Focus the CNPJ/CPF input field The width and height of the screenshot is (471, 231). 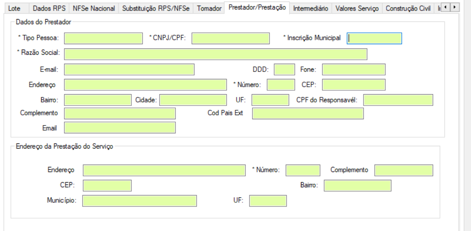tap(231, 38)
